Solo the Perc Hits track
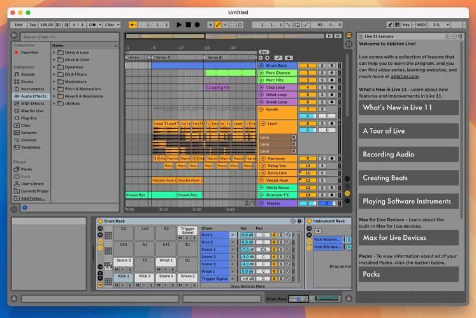Screen dimensions: 476x318 tap(322, 80)
